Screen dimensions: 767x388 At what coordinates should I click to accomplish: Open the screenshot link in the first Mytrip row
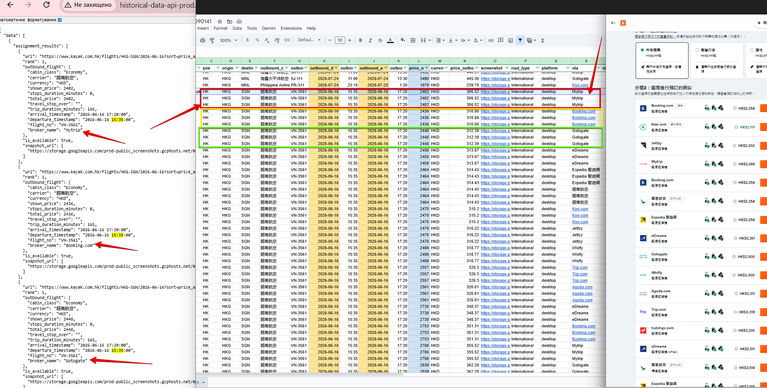point(495,92)
